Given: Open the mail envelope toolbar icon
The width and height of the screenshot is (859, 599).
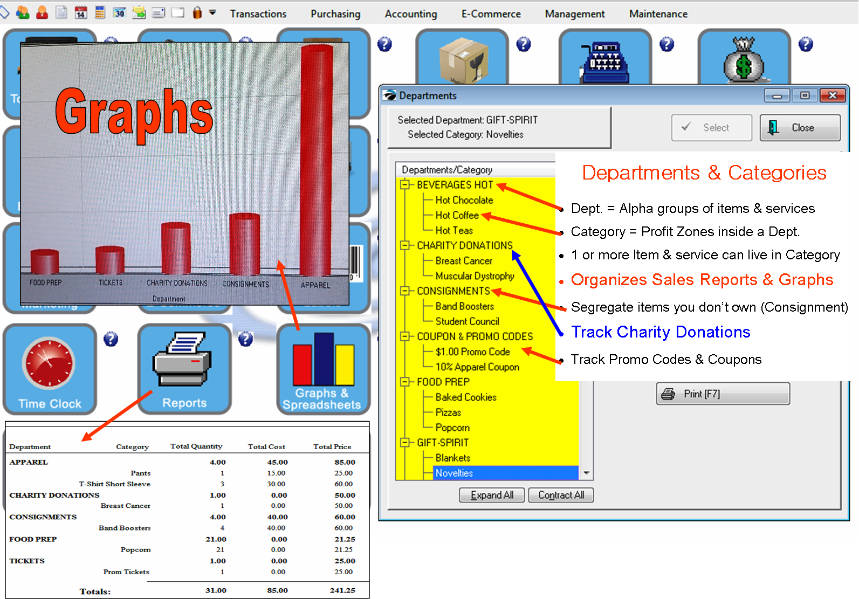Looking at the screenshot, I should coord(158,12).
